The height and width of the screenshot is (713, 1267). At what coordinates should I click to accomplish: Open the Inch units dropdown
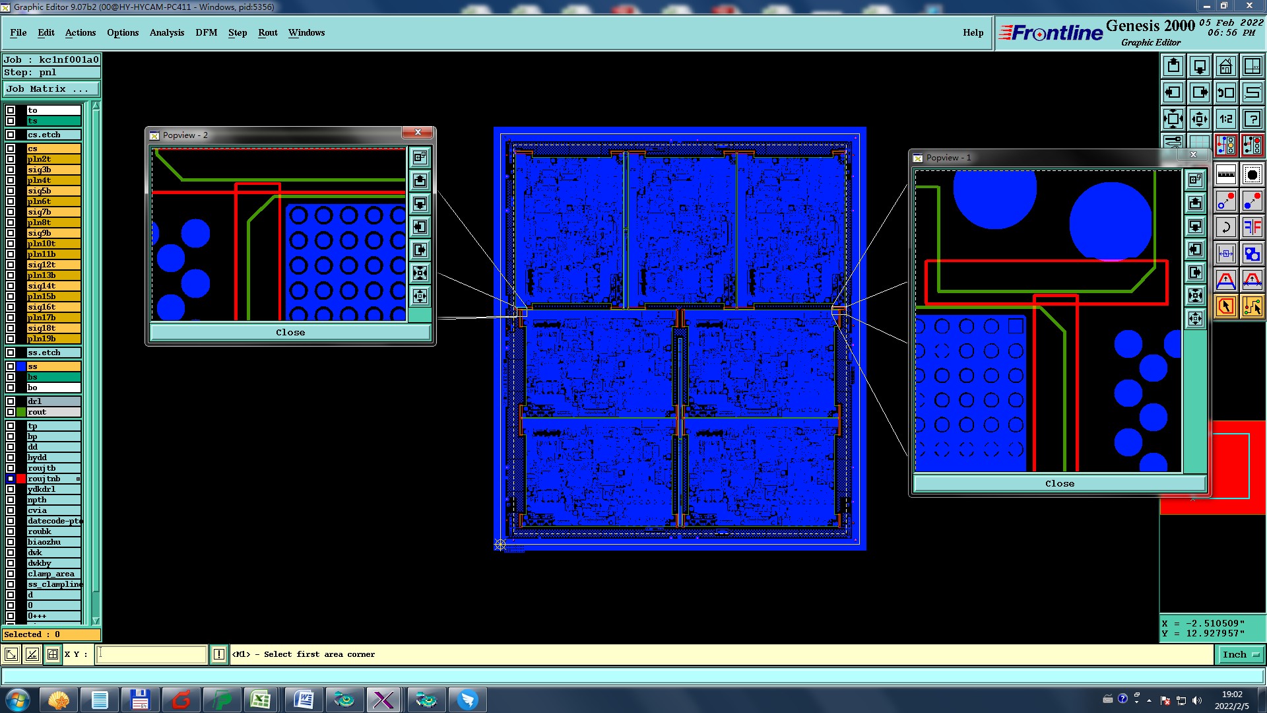pos(1241,654)
